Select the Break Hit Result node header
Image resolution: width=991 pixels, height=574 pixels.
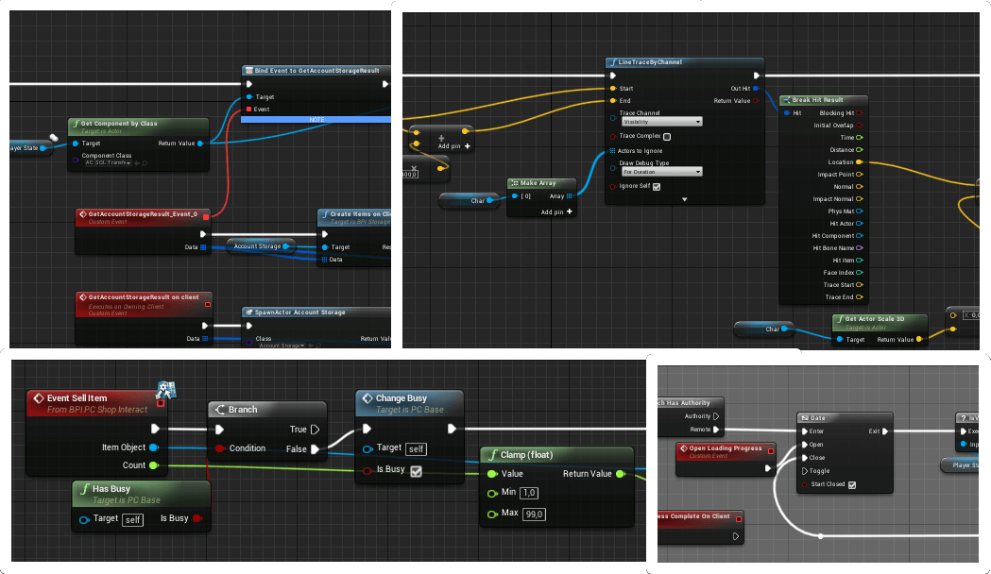tap(823, 100)
